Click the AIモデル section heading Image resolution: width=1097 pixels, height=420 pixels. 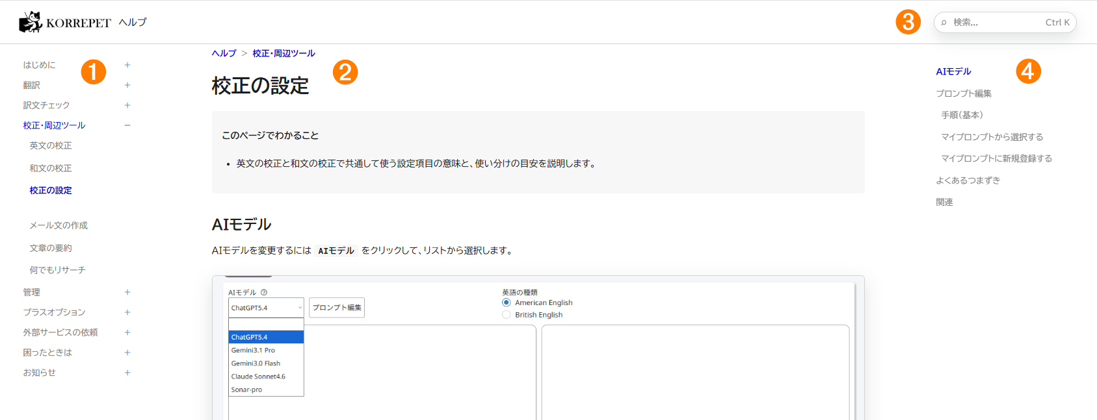point(242,225)
